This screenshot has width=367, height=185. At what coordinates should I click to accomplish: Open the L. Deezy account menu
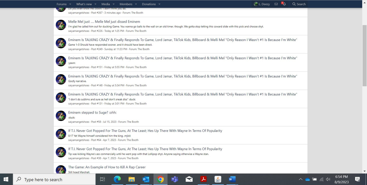(262, 4)
